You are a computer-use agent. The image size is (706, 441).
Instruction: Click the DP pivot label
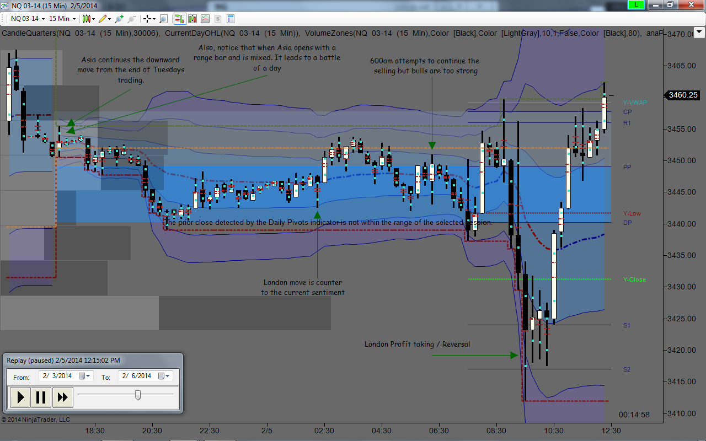click(628, 223)
